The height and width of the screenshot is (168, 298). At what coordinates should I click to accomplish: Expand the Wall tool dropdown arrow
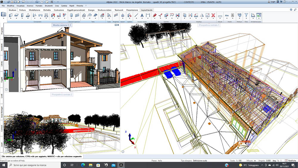click(11, 19)
